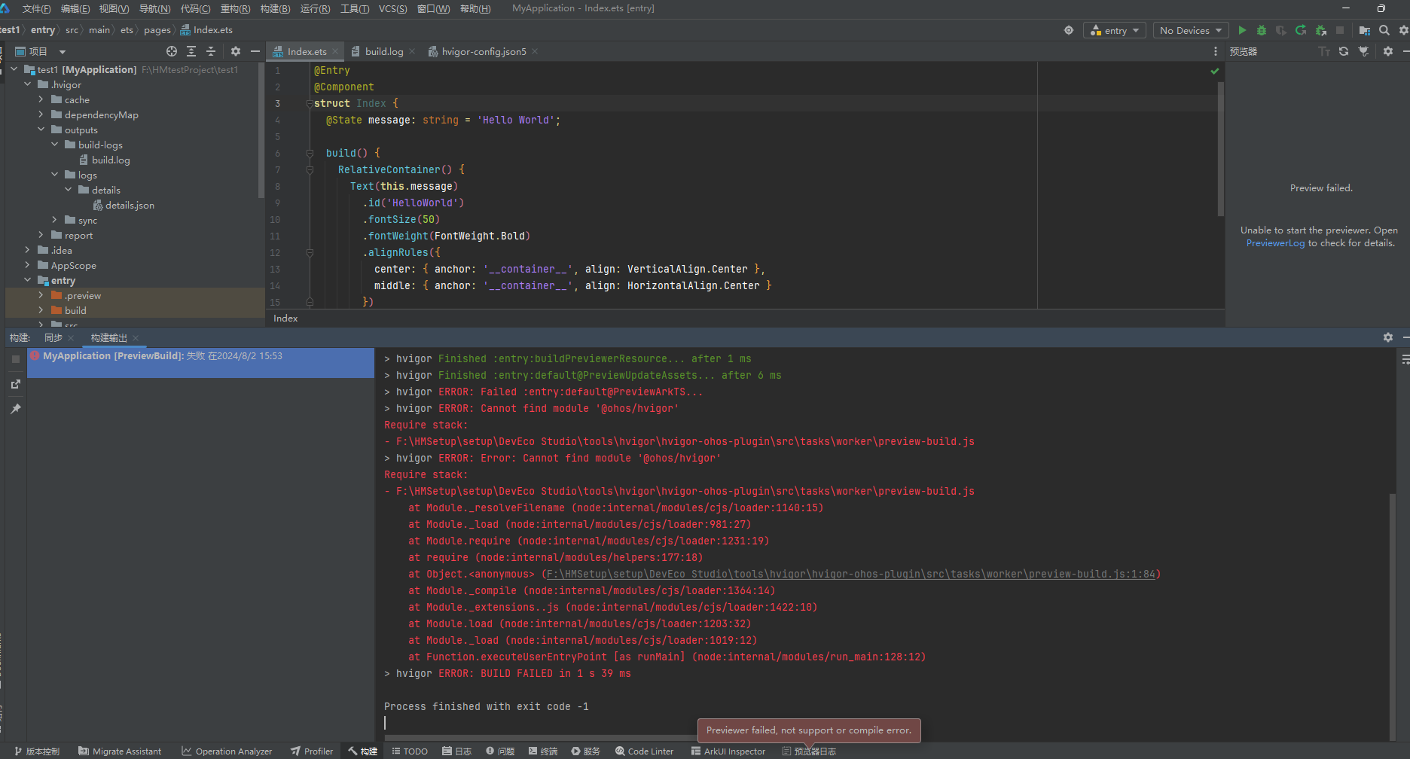Open the 工具(T) menu

(x=355, y=9)
